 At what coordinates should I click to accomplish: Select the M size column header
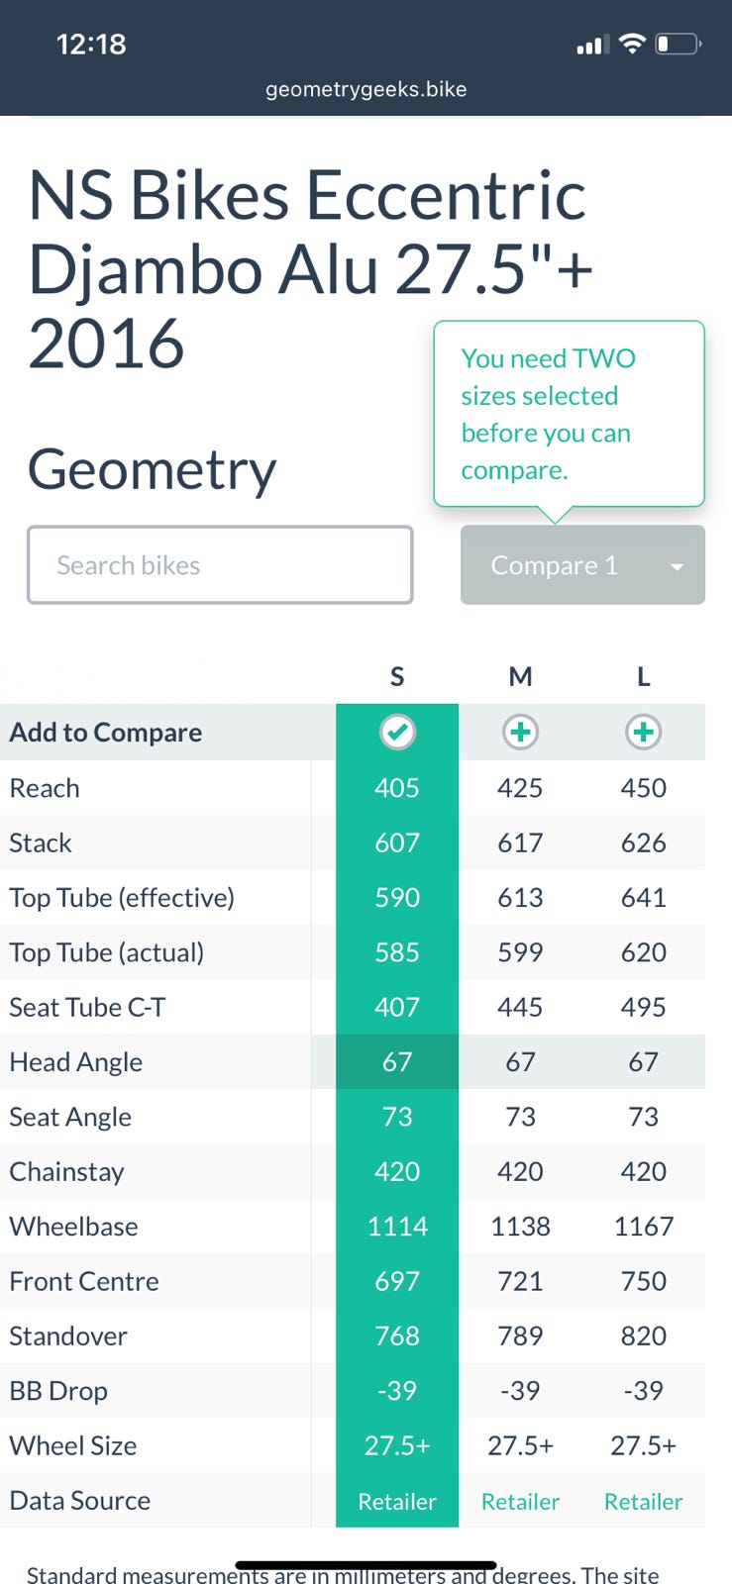520,677
